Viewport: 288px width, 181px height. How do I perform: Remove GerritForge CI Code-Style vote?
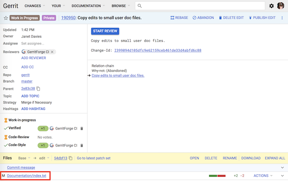(x=82, y=145)
